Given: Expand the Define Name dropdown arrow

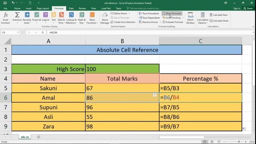Looking at the screenshot, I should tap(129, 13).
